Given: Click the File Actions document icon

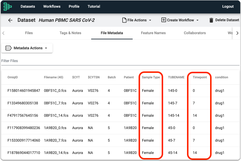Looking at the screenshot, I should 124,20.
